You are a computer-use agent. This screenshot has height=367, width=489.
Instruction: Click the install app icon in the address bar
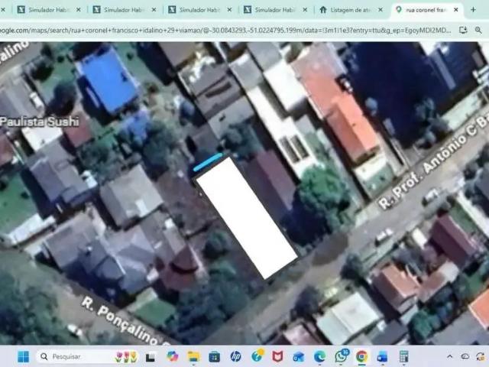click(x=463, y=30)
